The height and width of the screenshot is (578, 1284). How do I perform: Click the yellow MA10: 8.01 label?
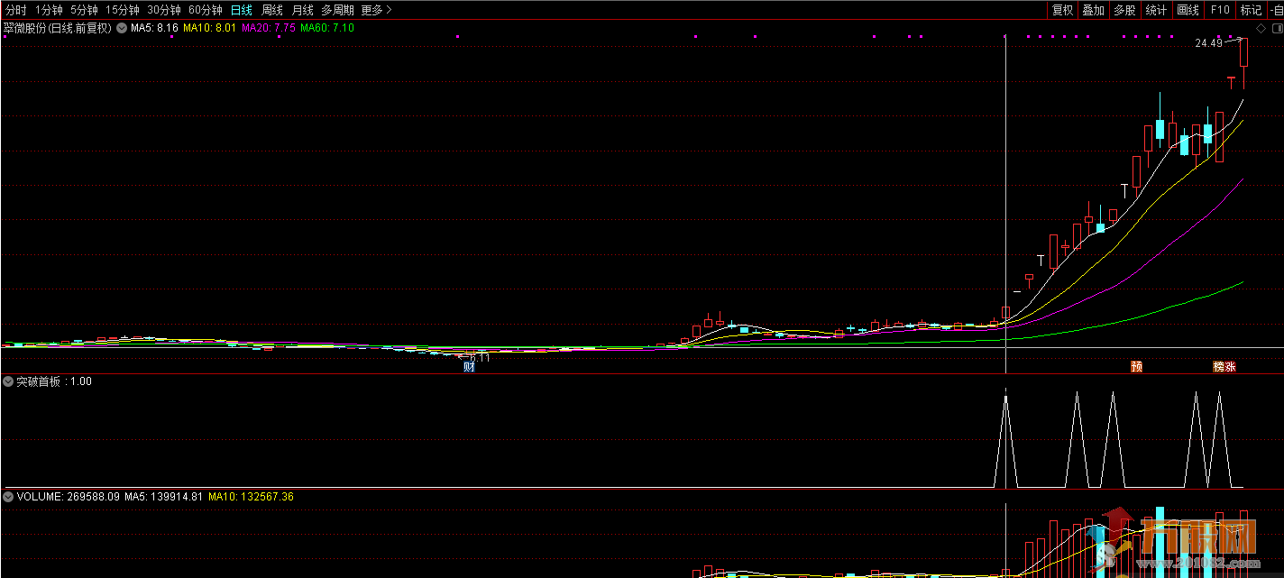point(209,28)
